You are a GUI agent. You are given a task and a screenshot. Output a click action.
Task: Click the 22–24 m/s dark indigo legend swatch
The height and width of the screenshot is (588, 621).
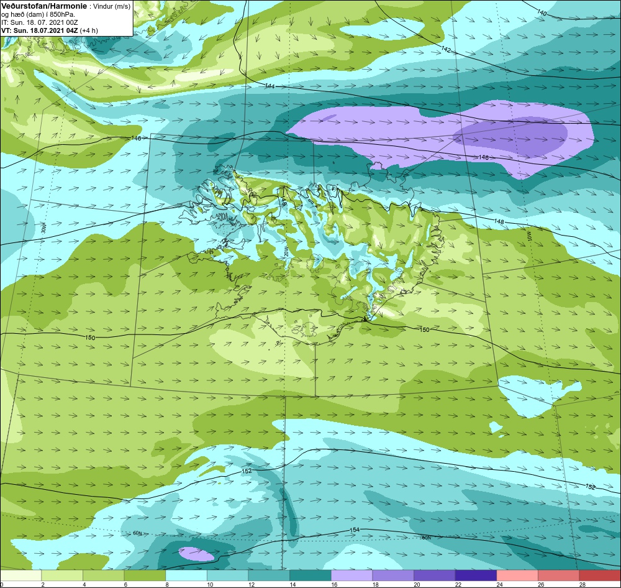[x=476, y=576]
